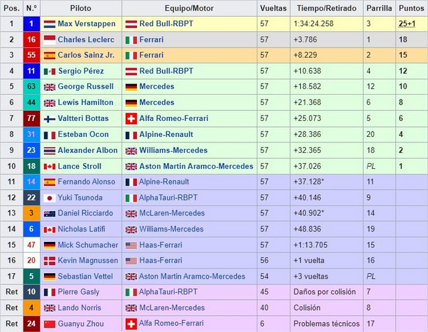
Task: Open Valtteri Bottas driver link
Action: [83, 118]
